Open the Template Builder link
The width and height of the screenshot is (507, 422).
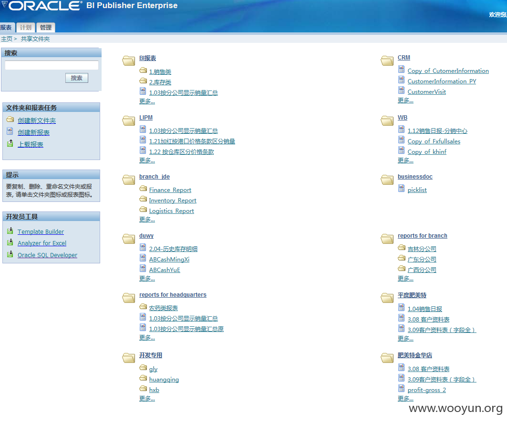(41, 231)
